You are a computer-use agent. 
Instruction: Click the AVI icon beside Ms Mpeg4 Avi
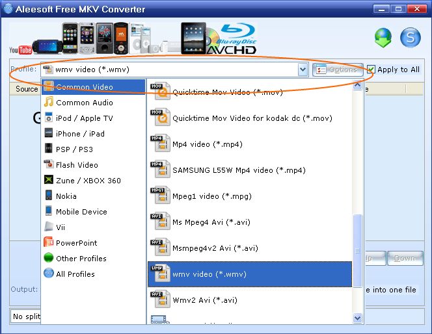pyautogui.click(x=160, y=222)
